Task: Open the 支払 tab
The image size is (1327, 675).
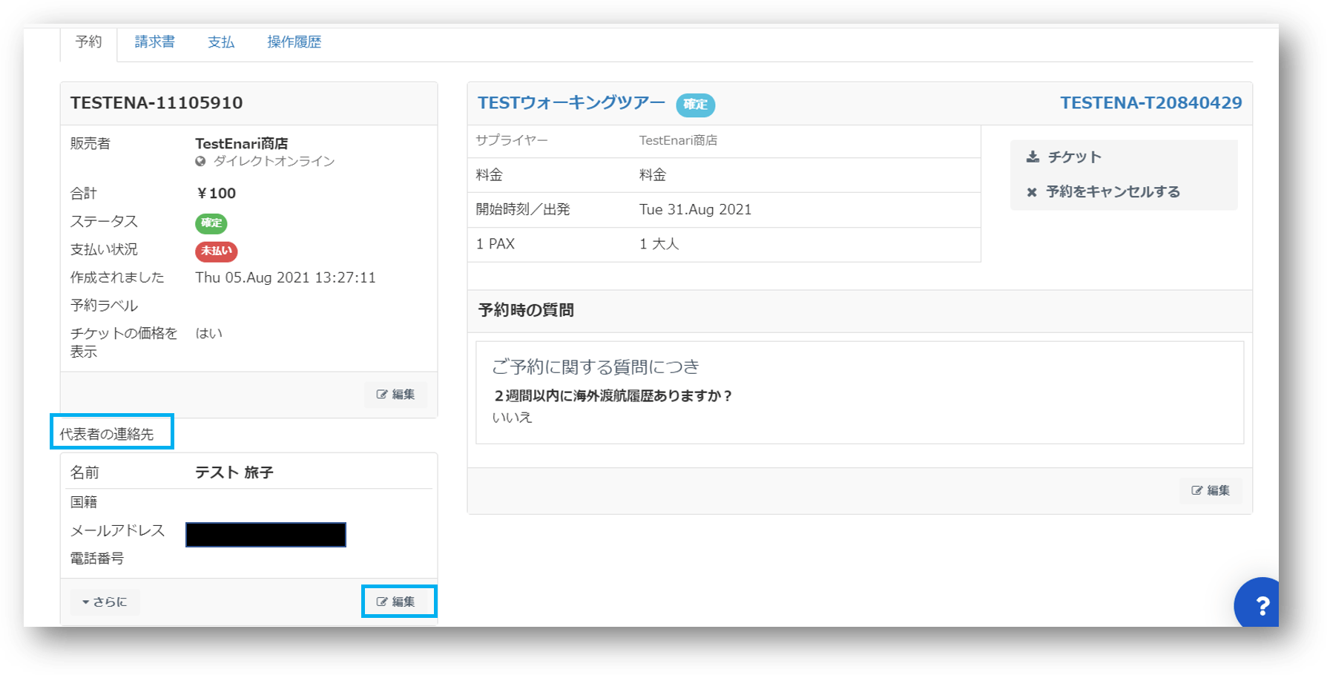Action: point(221,42)
